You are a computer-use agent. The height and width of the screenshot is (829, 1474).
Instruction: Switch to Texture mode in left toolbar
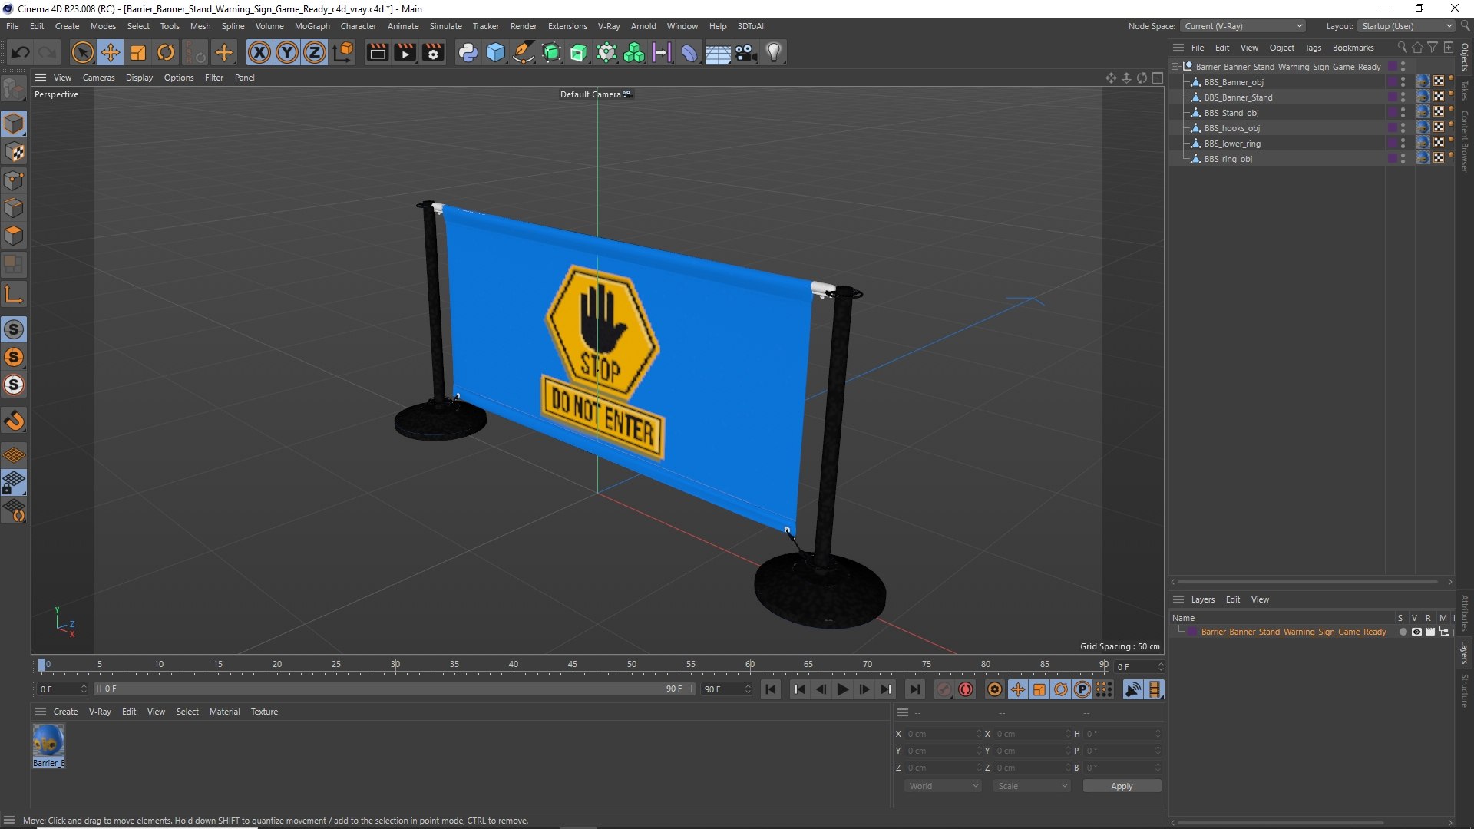click(14, 152)
